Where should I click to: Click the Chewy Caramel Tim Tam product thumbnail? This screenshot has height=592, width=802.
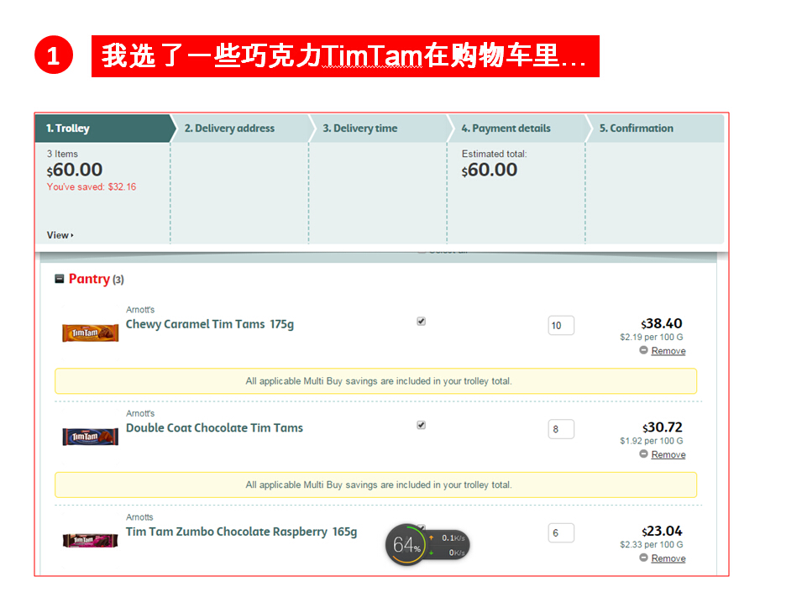point(90,333)
